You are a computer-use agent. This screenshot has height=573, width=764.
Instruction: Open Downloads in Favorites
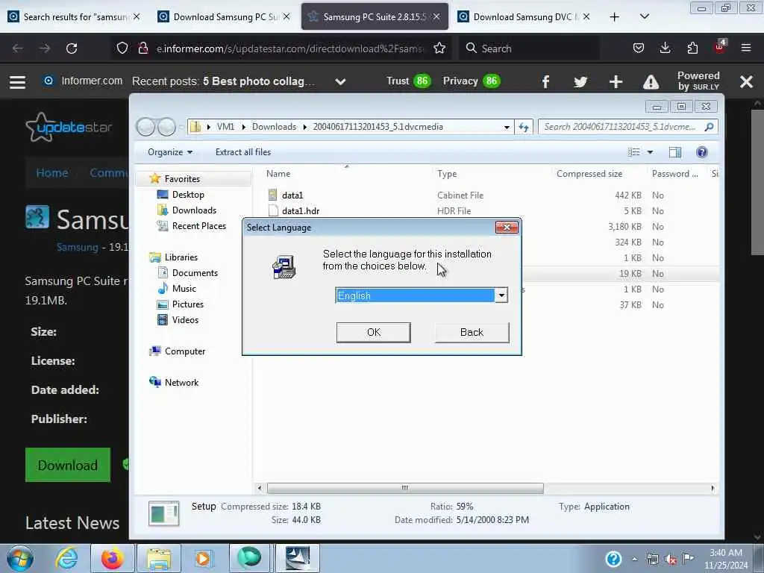(x=194, y=210)
